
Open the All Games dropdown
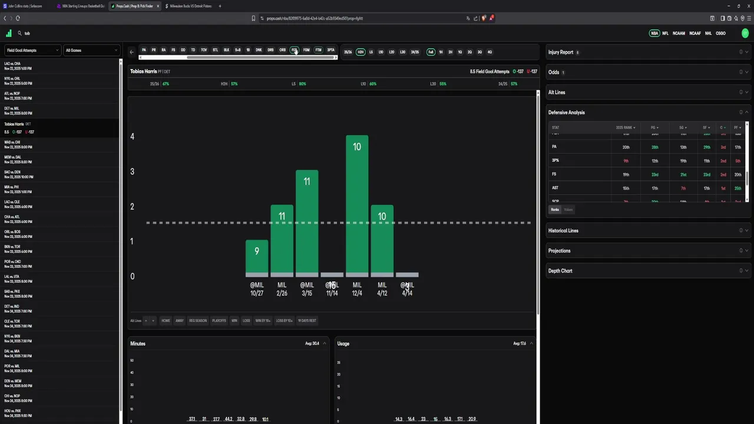[x=91, y=50]
